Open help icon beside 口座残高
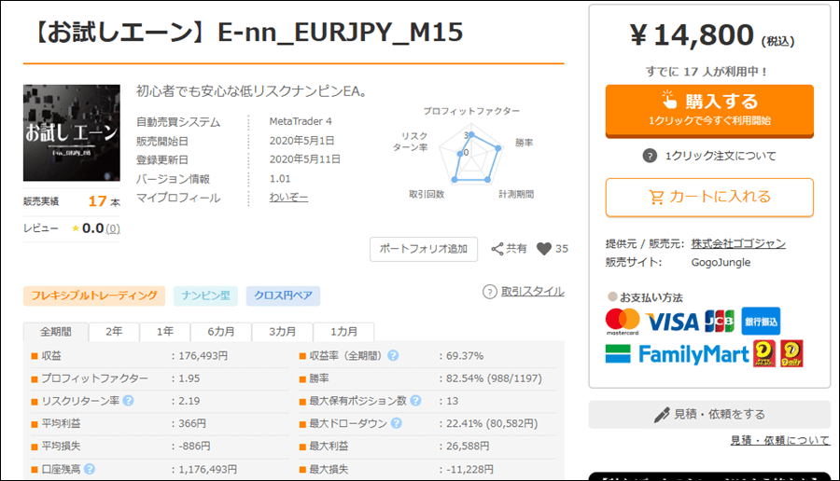Screen dimensions: 840x481 tap(90, 469)
